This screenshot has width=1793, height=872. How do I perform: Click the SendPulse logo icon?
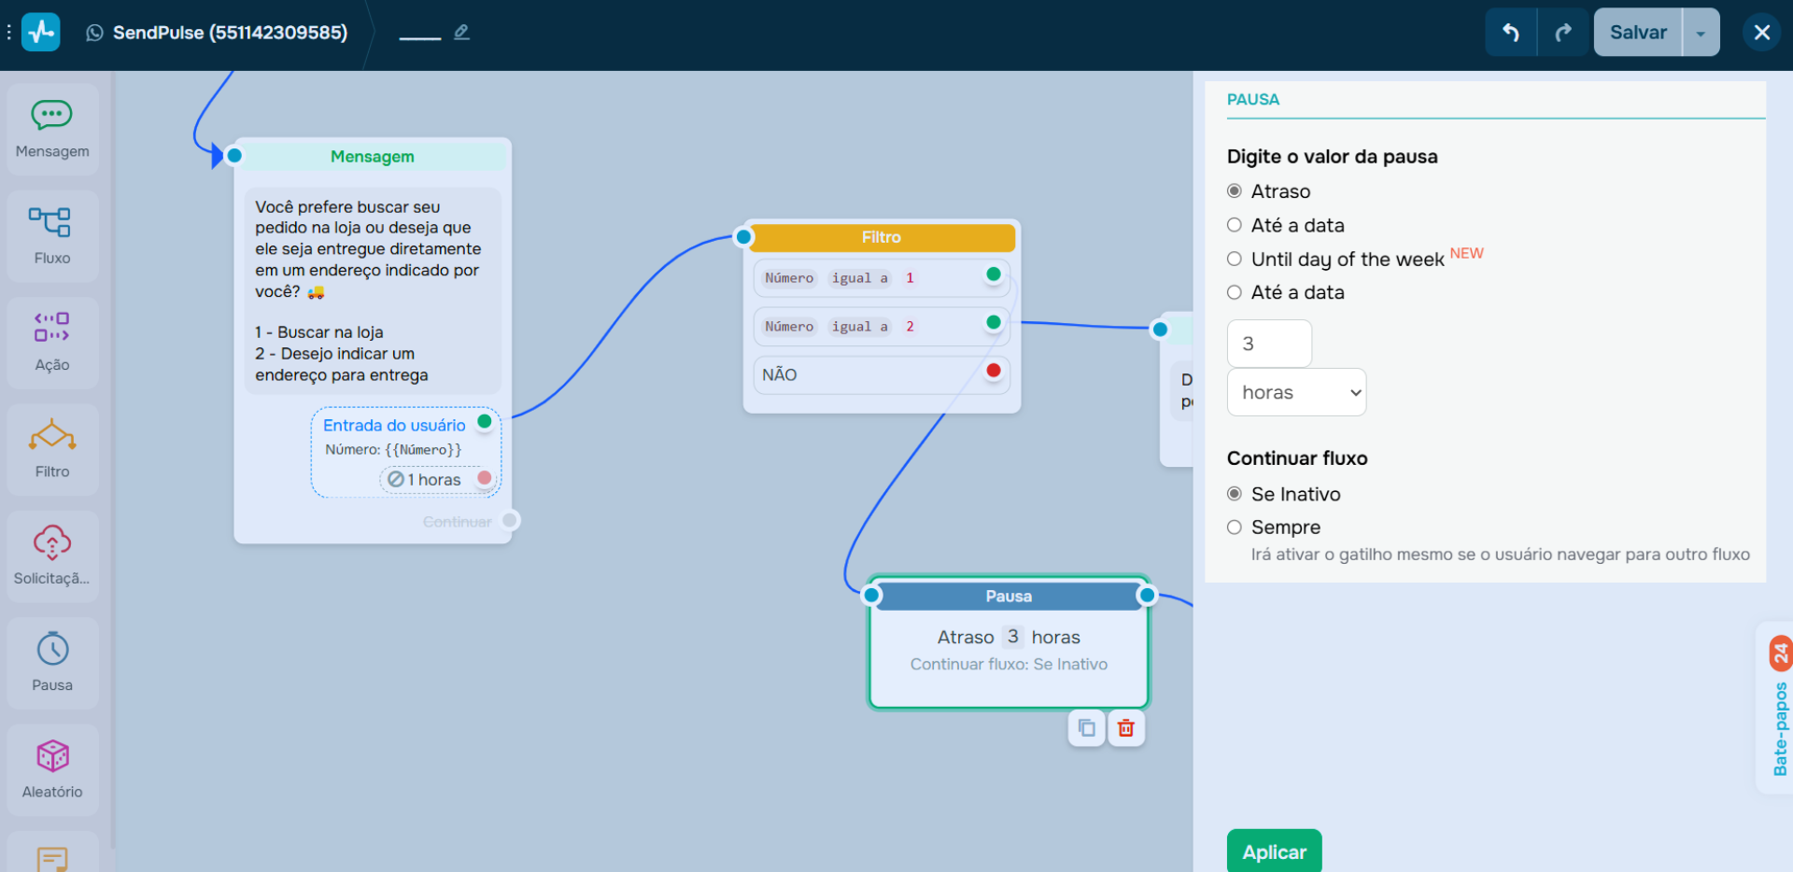click(40, 33)
